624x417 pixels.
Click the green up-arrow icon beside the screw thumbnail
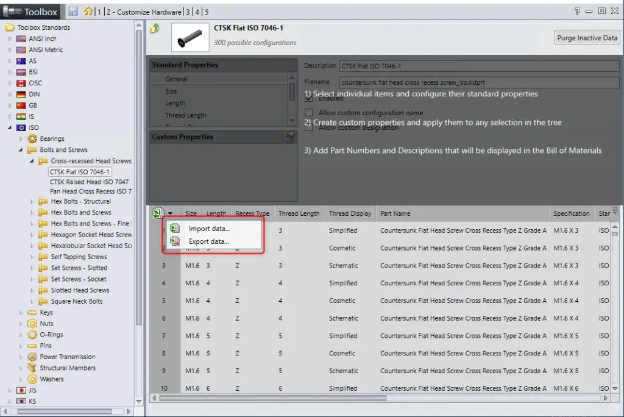point(155,28)
